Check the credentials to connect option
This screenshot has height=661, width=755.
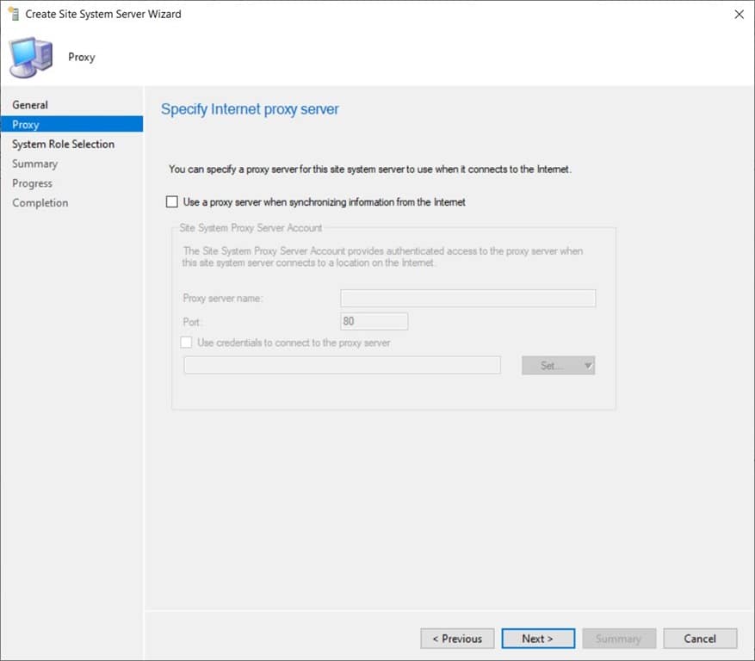click(186, 343)
